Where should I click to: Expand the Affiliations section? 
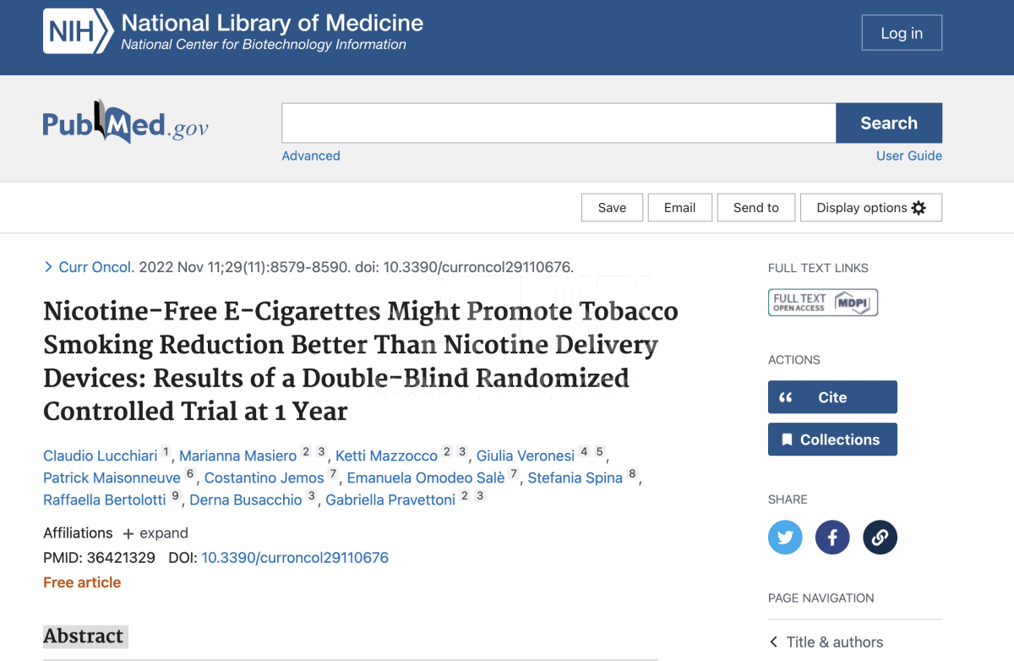click(x=155, y=533)
